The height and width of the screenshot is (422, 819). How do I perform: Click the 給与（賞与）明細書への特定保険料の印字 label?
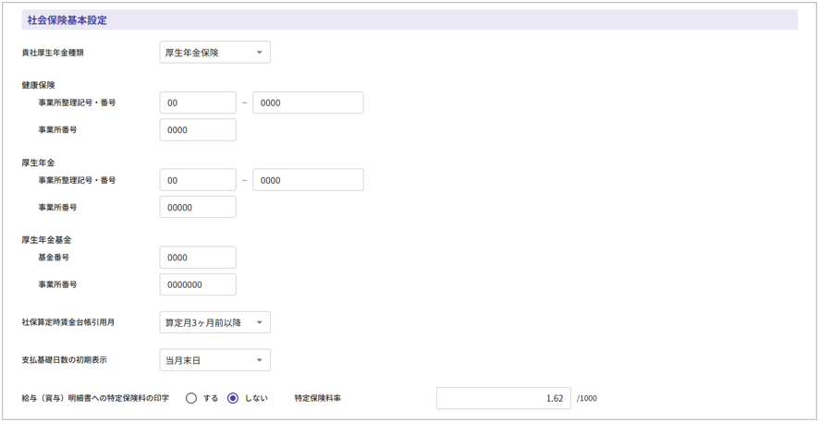pyautogui.click(x=96, y=398)
